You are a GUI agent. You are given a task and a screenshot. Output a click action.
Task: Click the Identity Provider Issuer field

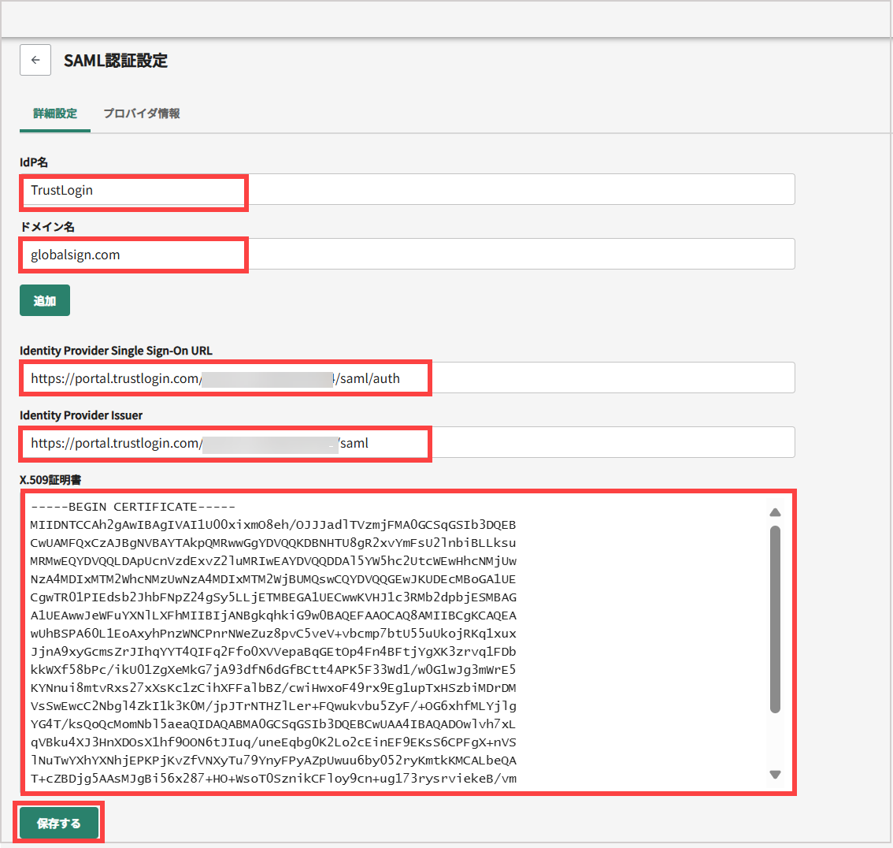[x=407, y=442]
